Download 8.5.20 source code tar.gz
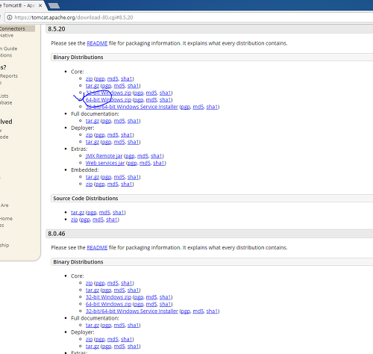This screenshot has height=354, width=373. (x=78, y=213)
